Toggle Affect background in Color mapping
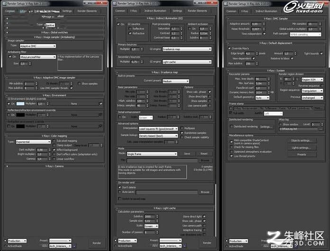 [55, 150]
